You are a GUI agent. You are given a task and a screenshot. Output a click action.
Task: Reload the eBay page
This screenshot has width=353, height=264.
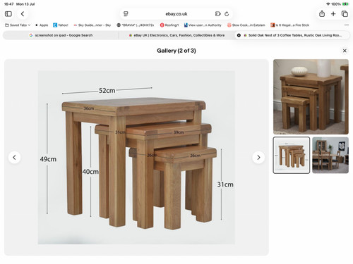click(x=227, y=14)
